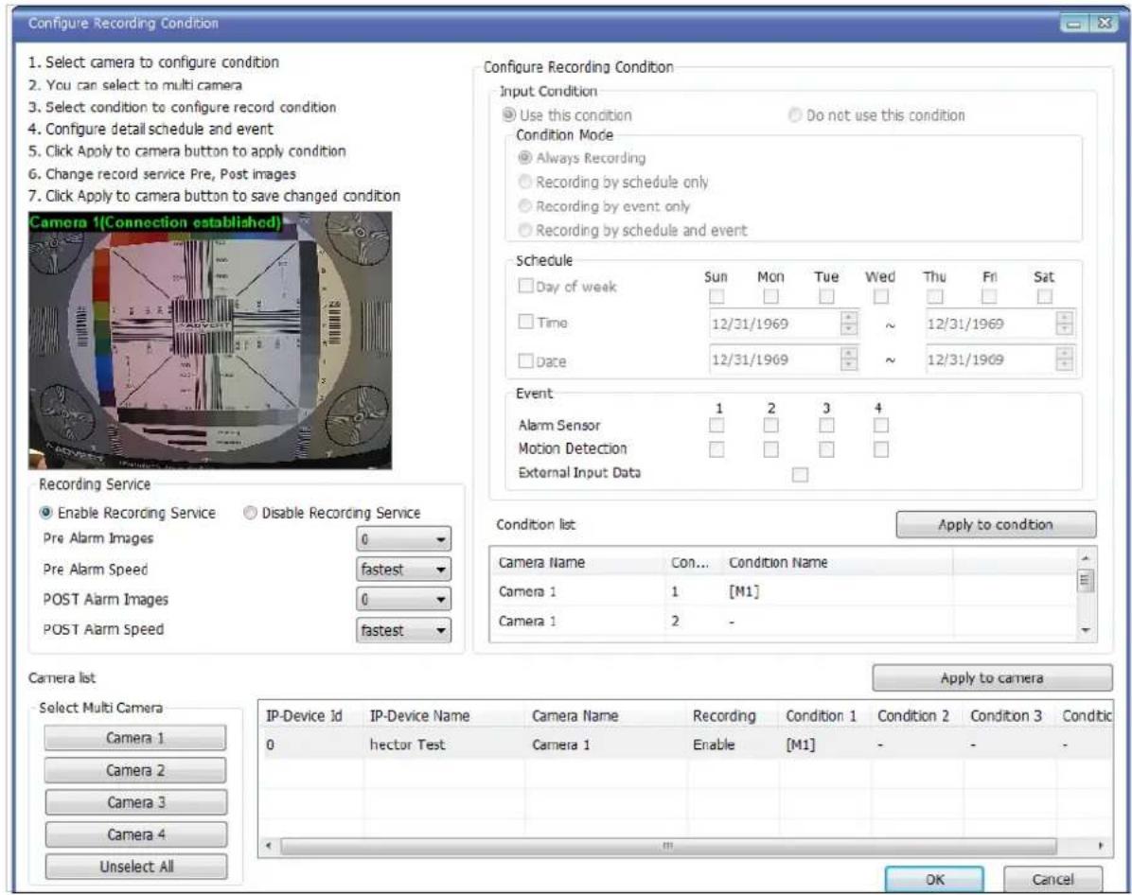Select Camera 2 multi camera button
The height and width of the screenshot is (895, 1132).
[135, 770]
